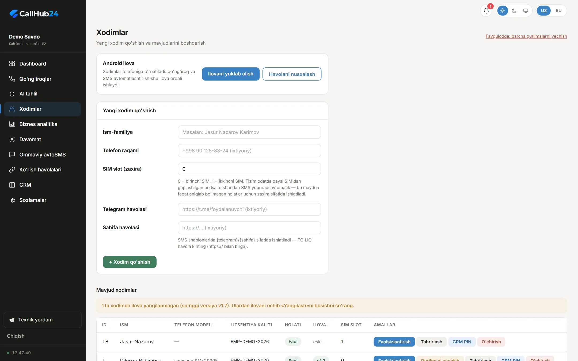Image resolution: width=578 pixels, height=361 pixels.
Task: Click Favqulodda: barcha qurilmalarni yechish link
Action: (x=526, y=36)
